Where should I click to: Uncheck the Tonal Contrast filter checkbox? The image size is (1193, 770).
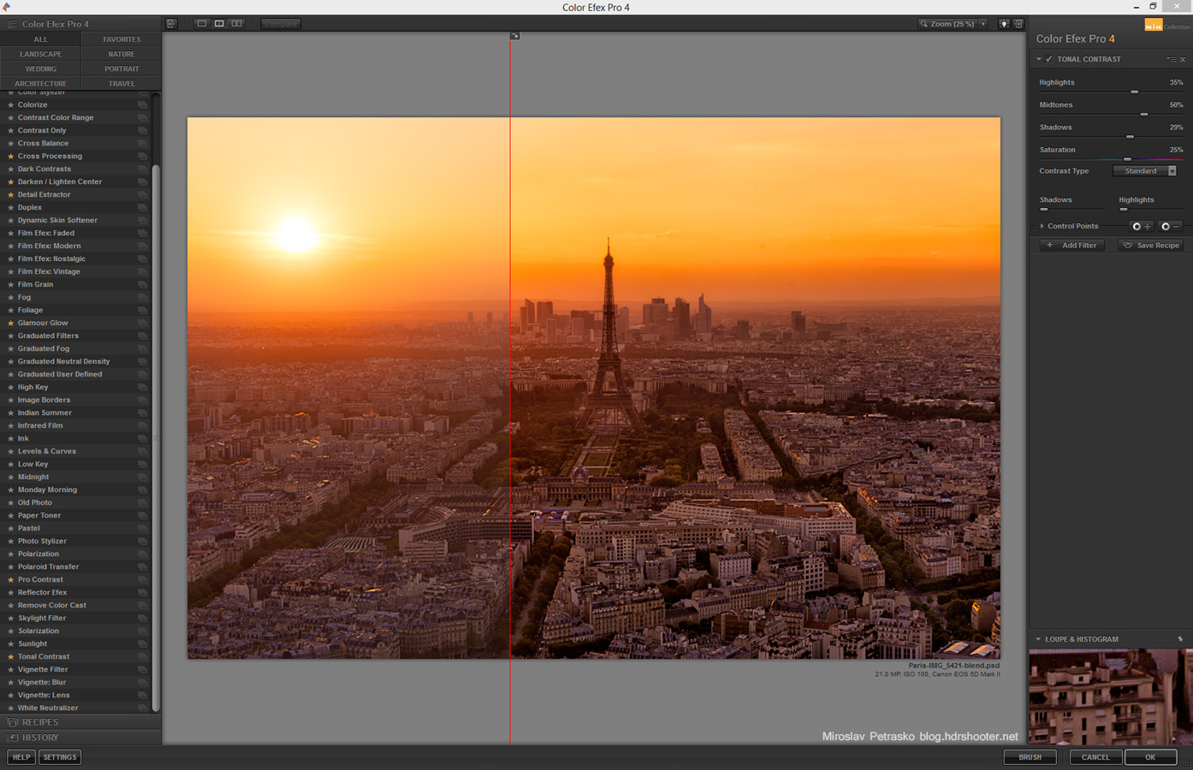pos(1049,60)
